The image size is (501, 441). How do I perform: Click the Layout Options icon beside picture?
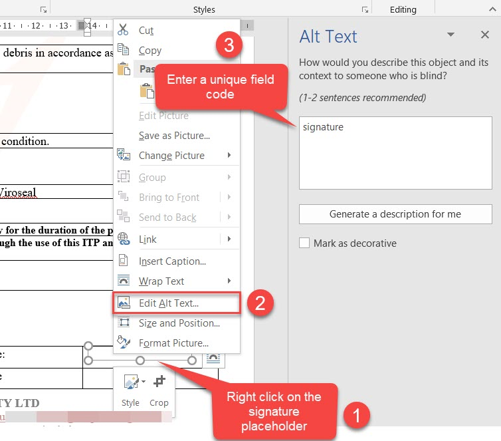214,359
